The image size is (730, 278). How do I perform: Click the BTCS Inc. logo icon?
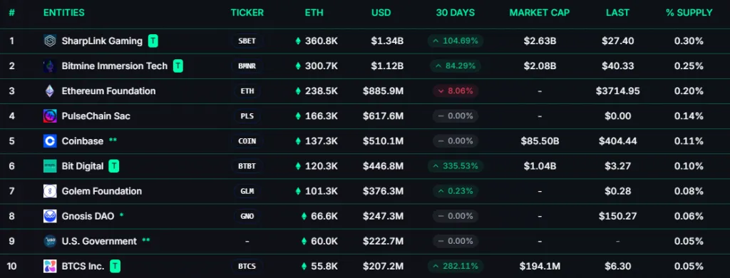(50, 267)
